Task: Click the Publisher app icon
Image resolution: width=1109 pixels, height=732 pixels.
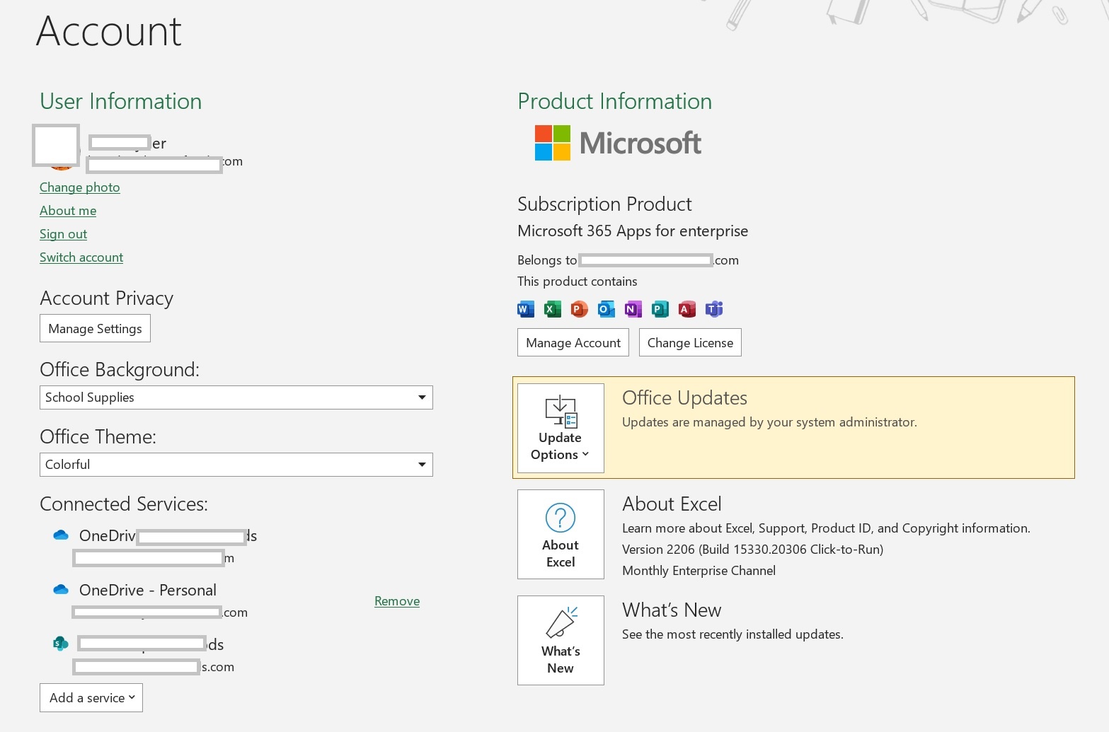Action: [x=660, y=309]
